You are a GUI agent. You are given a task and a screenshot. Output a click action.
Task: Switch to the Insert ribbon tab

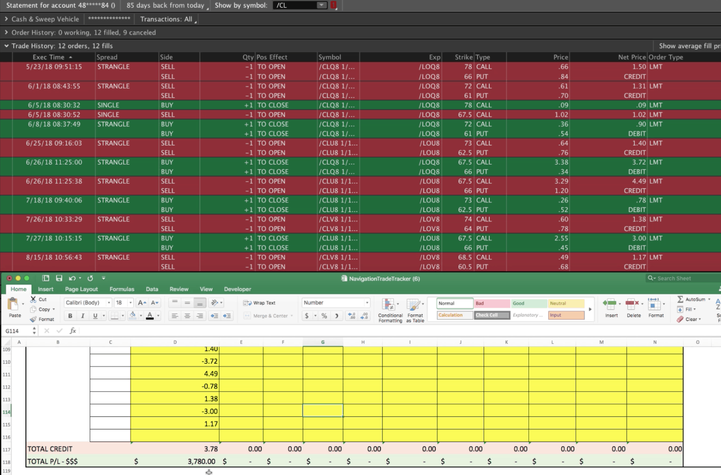coord(45,289)
